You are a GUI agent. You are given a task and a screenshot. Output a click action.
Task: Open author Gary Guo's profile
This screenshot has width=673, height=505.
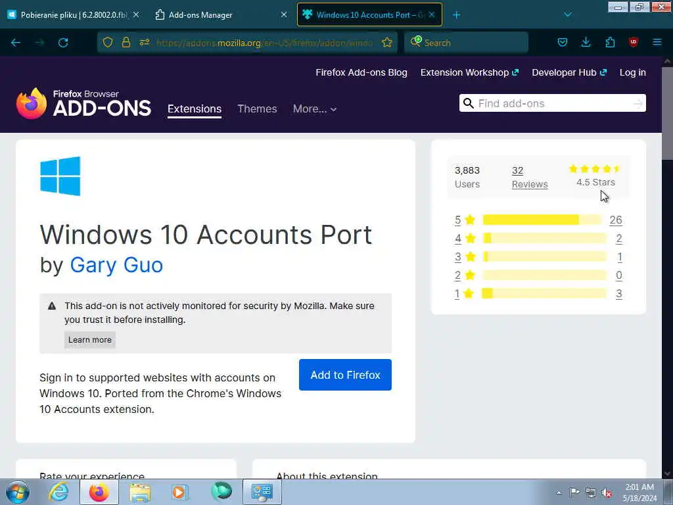point(116,265)
